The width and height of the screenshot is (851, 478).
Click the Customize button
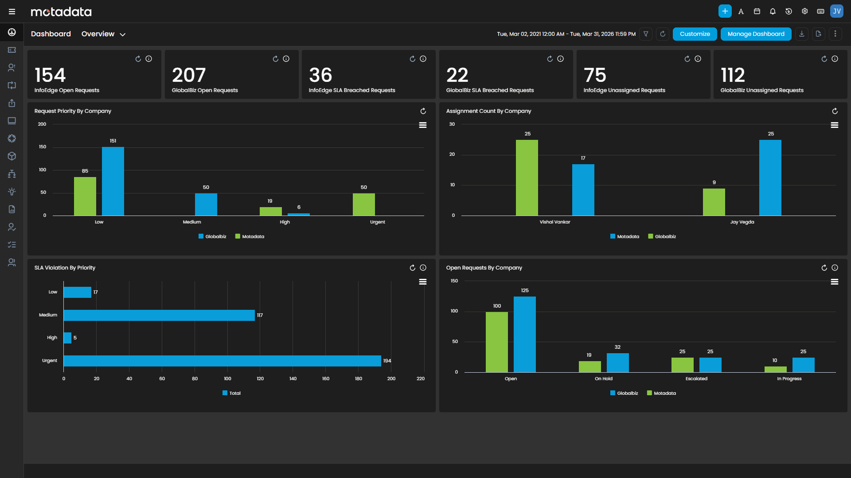click(695, 34)
